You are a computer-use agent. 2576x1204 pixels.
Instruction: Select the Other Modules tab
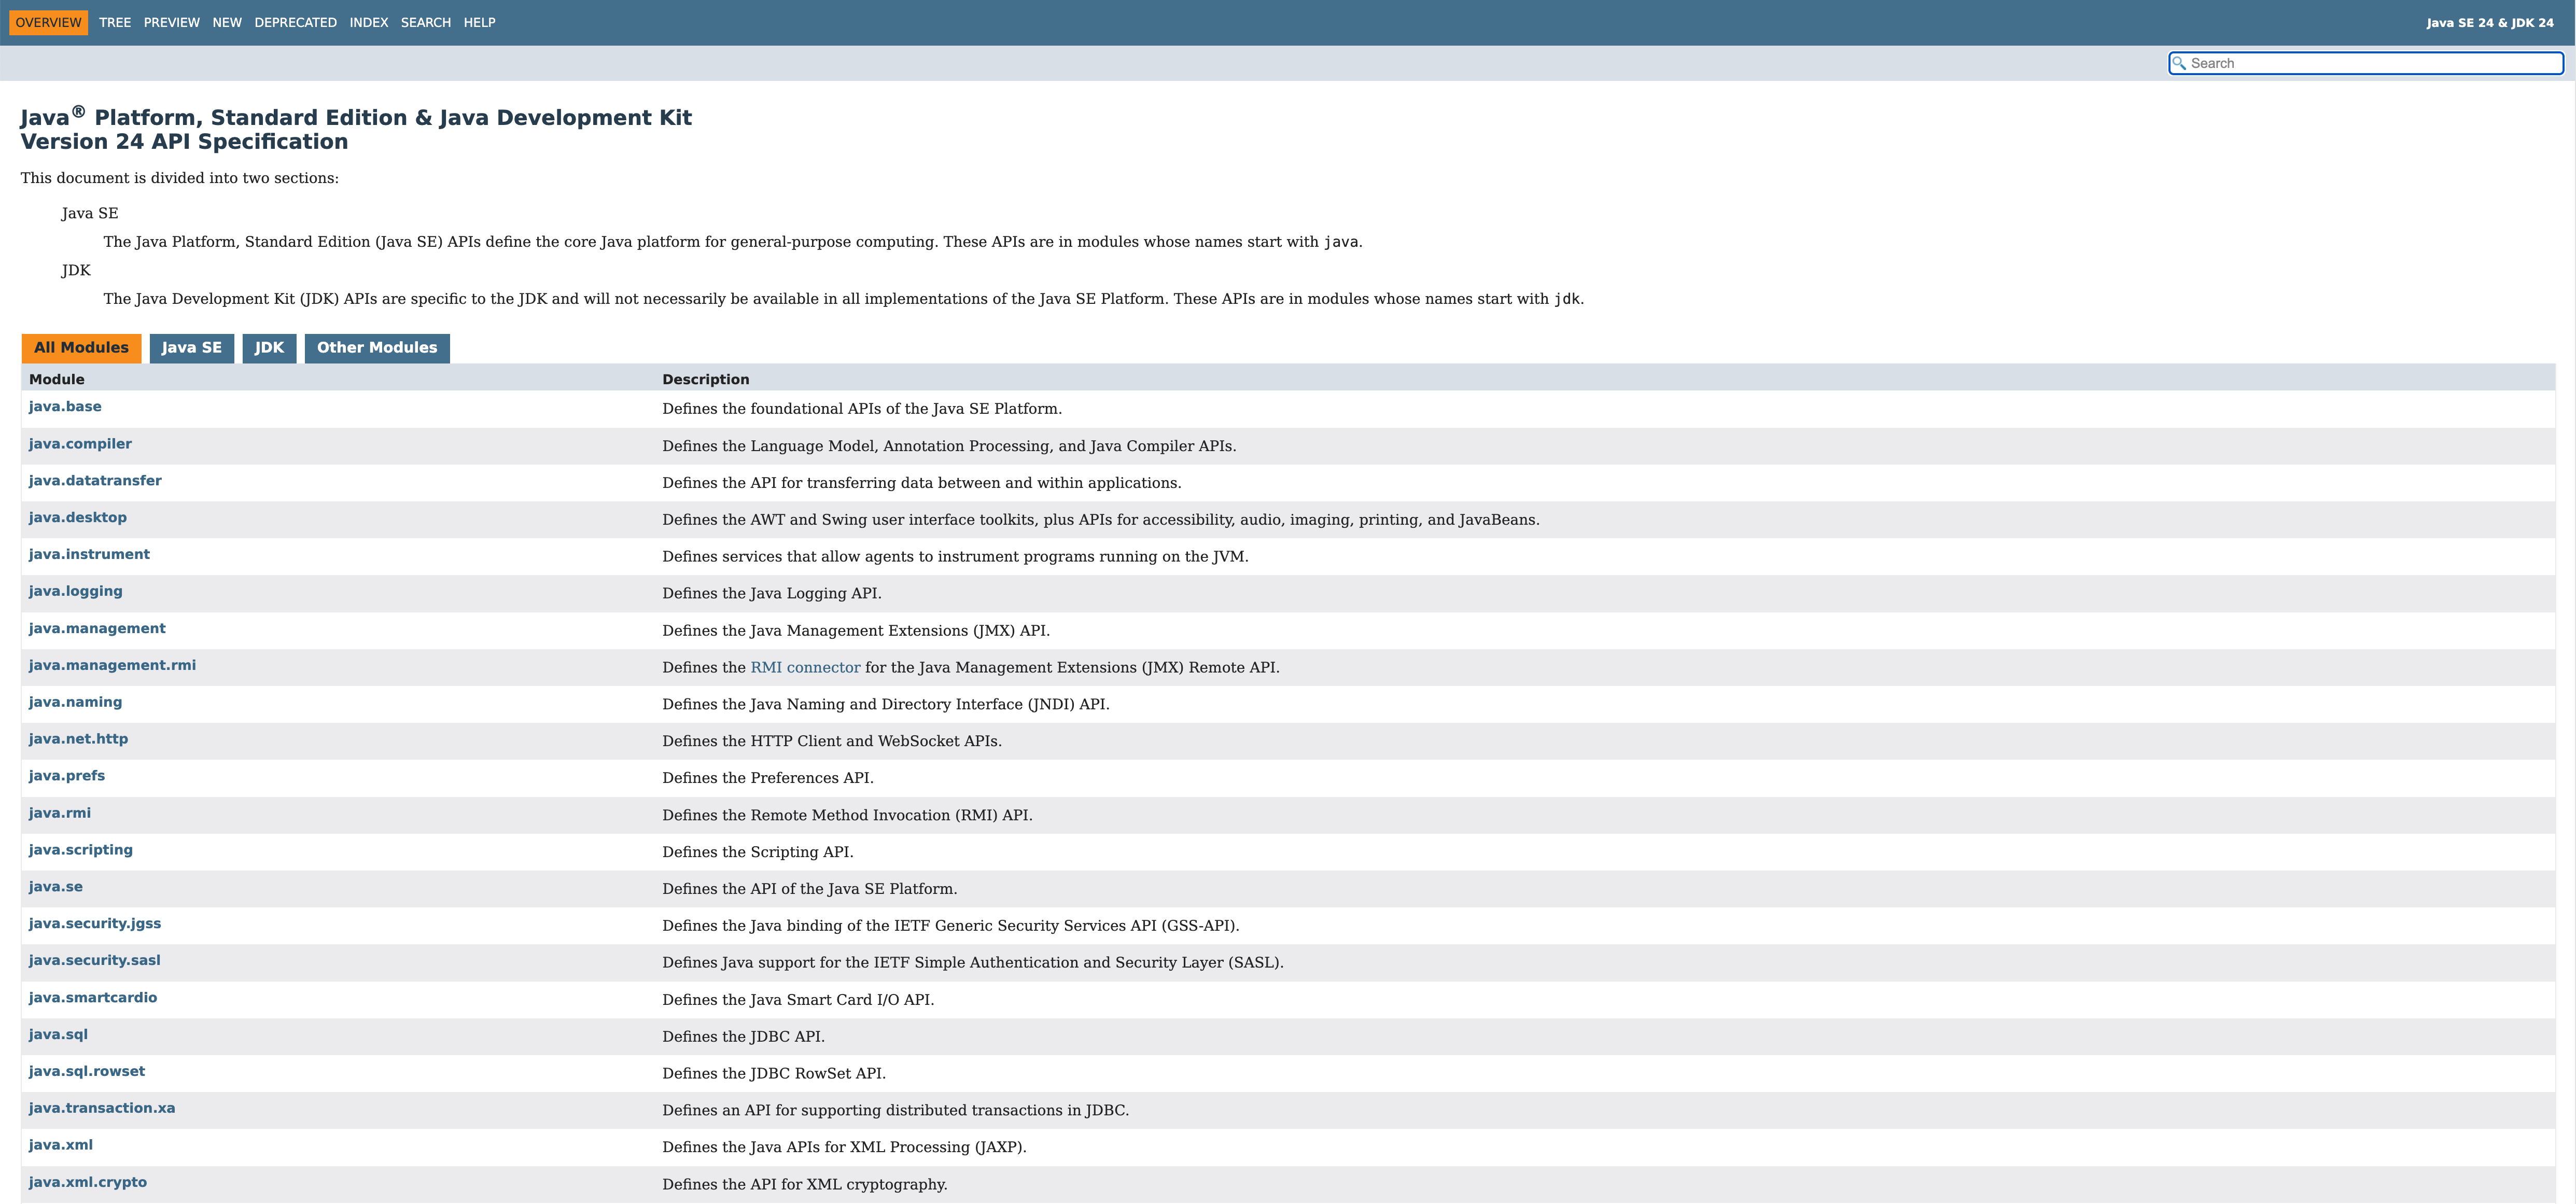coord(377,348)
